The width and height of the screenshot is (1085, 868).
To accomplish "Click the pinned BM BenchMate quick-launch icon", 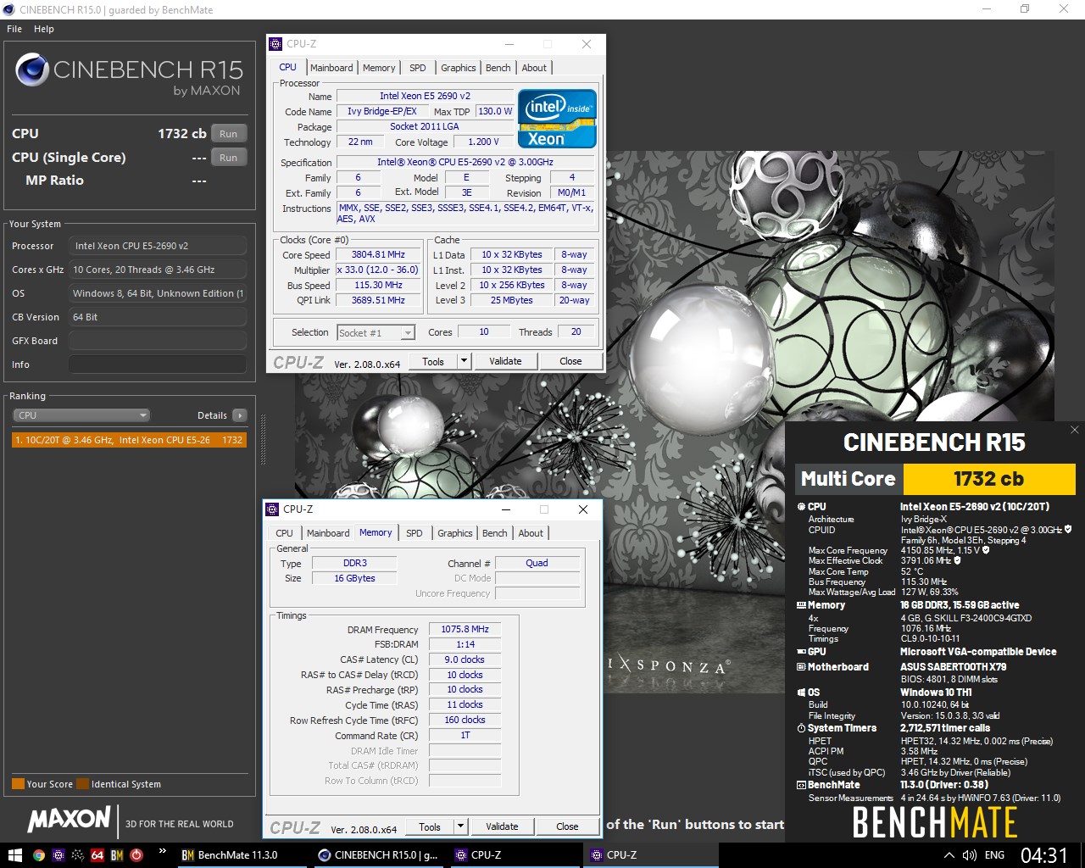I will (117, 855).
